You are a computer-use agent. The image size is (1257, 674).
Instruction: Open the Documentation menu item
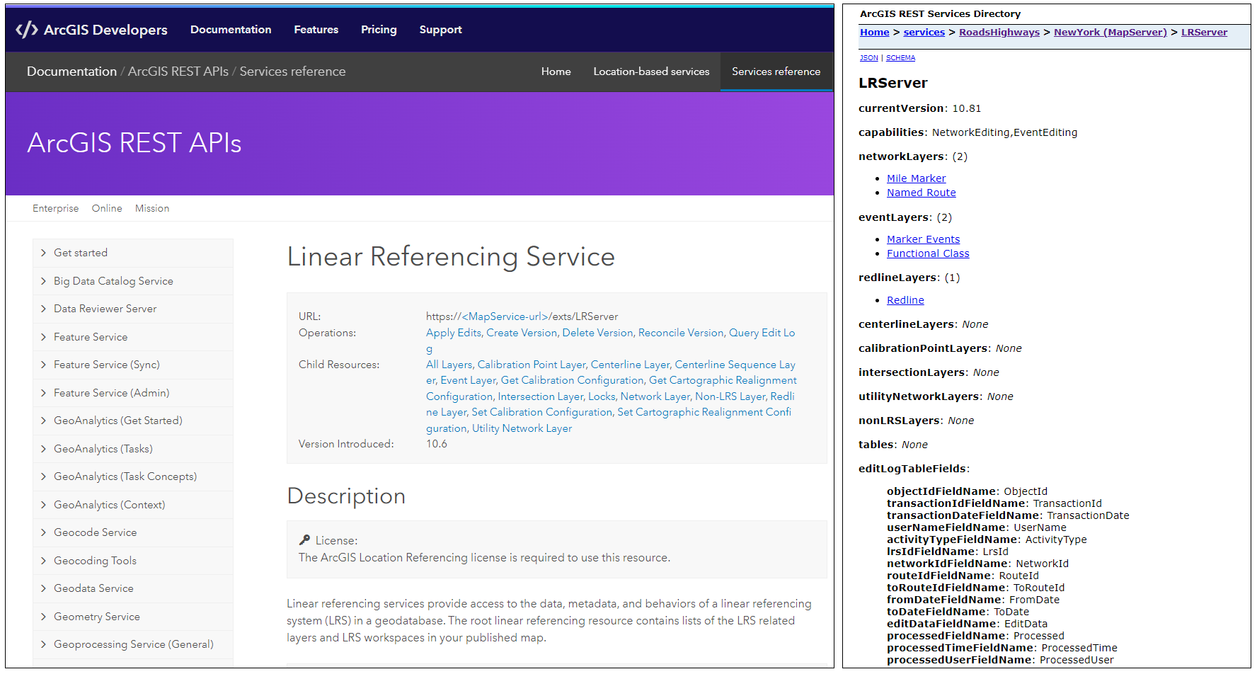231,30
